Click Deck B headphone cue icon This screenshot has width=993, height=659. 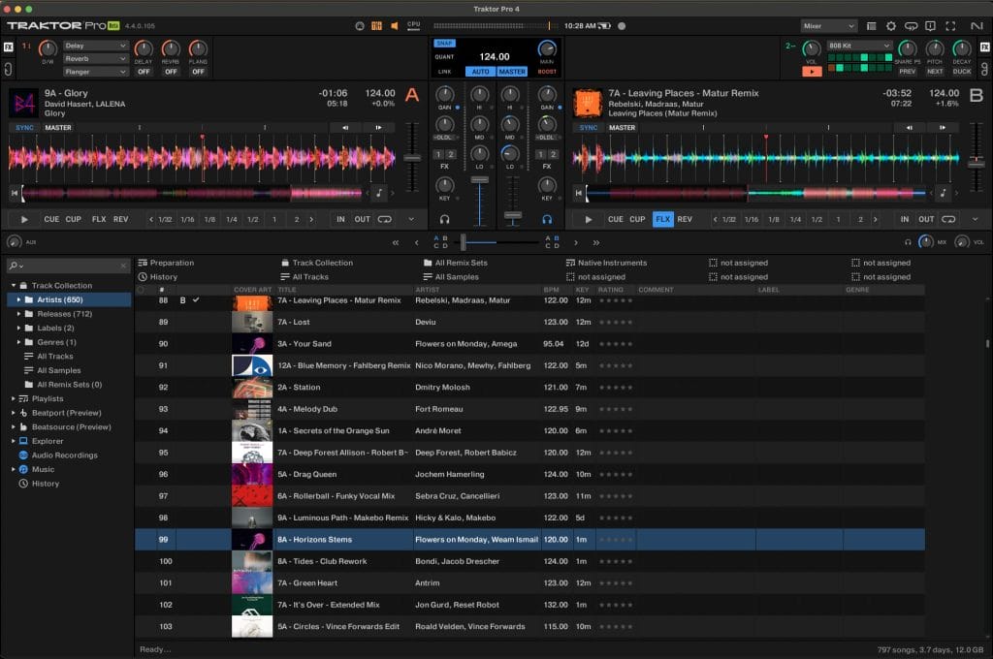click(x=547, y=219)
